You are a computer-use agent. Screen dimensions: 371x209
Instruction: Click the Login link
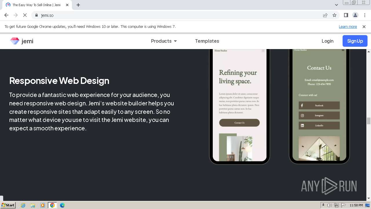tap(328, 41)
